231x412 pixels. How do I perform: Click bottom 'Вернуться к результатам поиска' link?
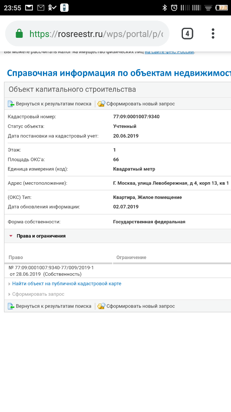click(x=53, y=306)
